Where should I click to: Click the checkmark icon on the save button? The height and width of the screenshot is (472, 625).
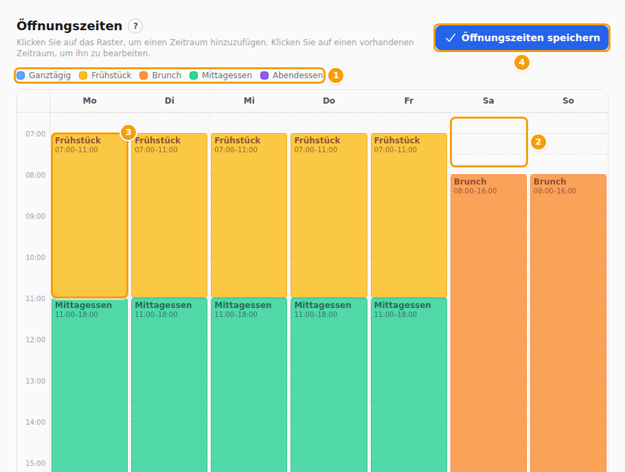pyautogui.click(x=451, y=38)
